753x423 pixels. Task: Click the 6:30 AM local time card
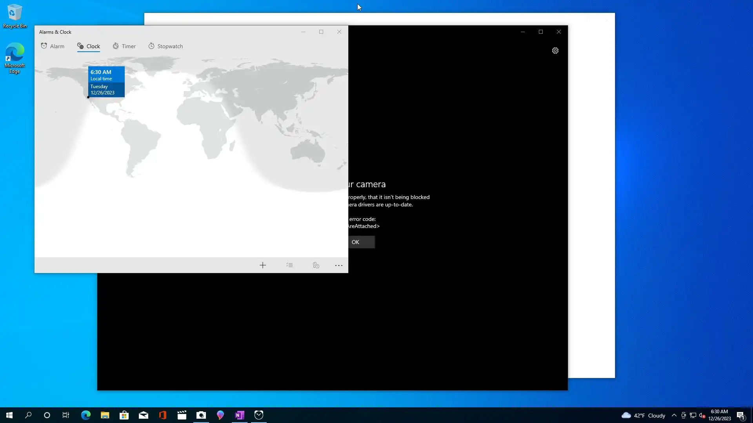[x=106, y=82]
